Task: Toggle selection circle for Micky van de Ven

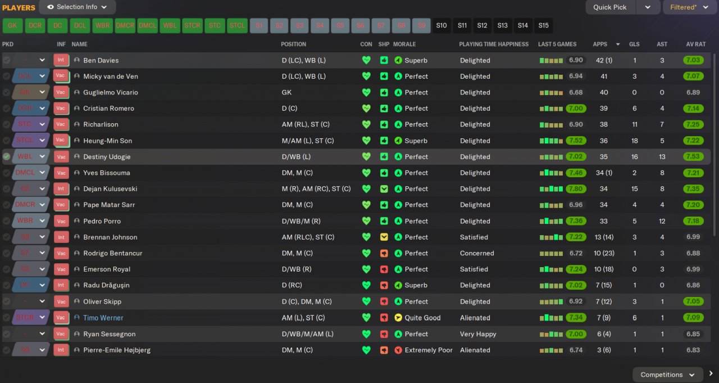Action: click(x=6, y=76)
